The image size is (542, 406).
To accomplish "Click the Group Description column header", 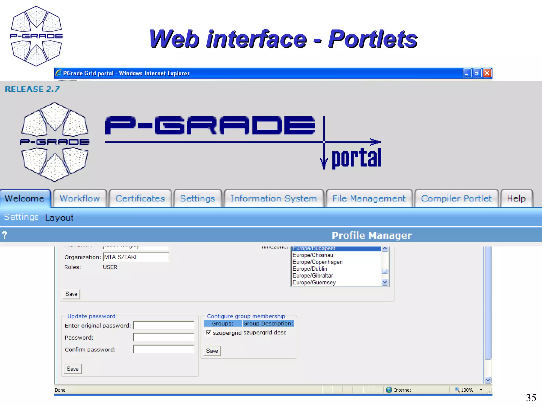I will point(268,323).
